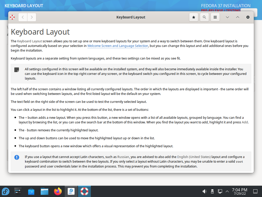Launch Firefox from the taskbar
This screenshot has width=262, height=197.
pyautogui.click(x=58, y=191)
